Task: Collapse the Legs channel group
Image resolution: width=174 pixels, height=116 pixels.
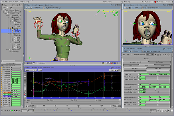Action: point(8,34)
